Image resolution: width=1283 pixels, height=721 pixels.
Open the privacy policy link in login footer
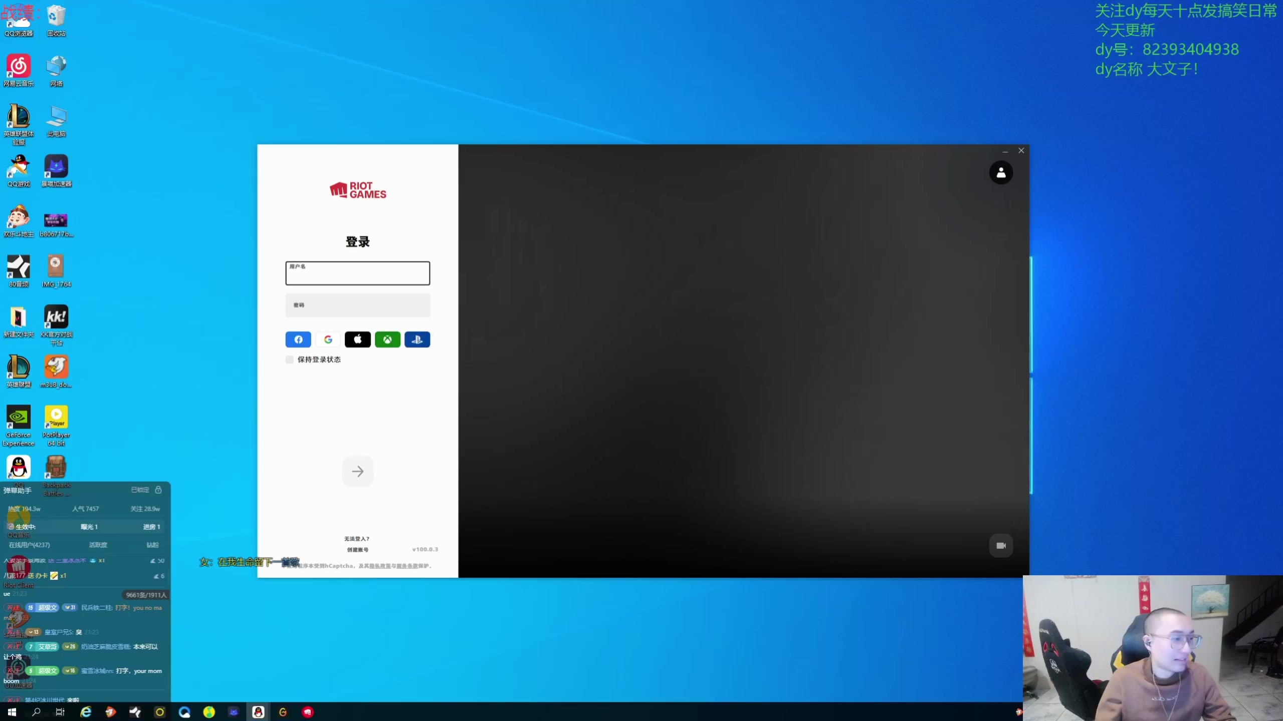click(380, 566)
